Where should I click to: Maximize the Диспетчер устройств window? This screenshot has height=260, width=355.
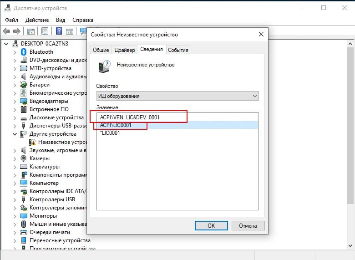[324, 8]
